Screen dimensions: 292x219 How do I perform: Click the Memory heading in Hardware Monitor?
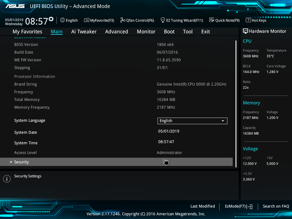click(x=252, y=103)
